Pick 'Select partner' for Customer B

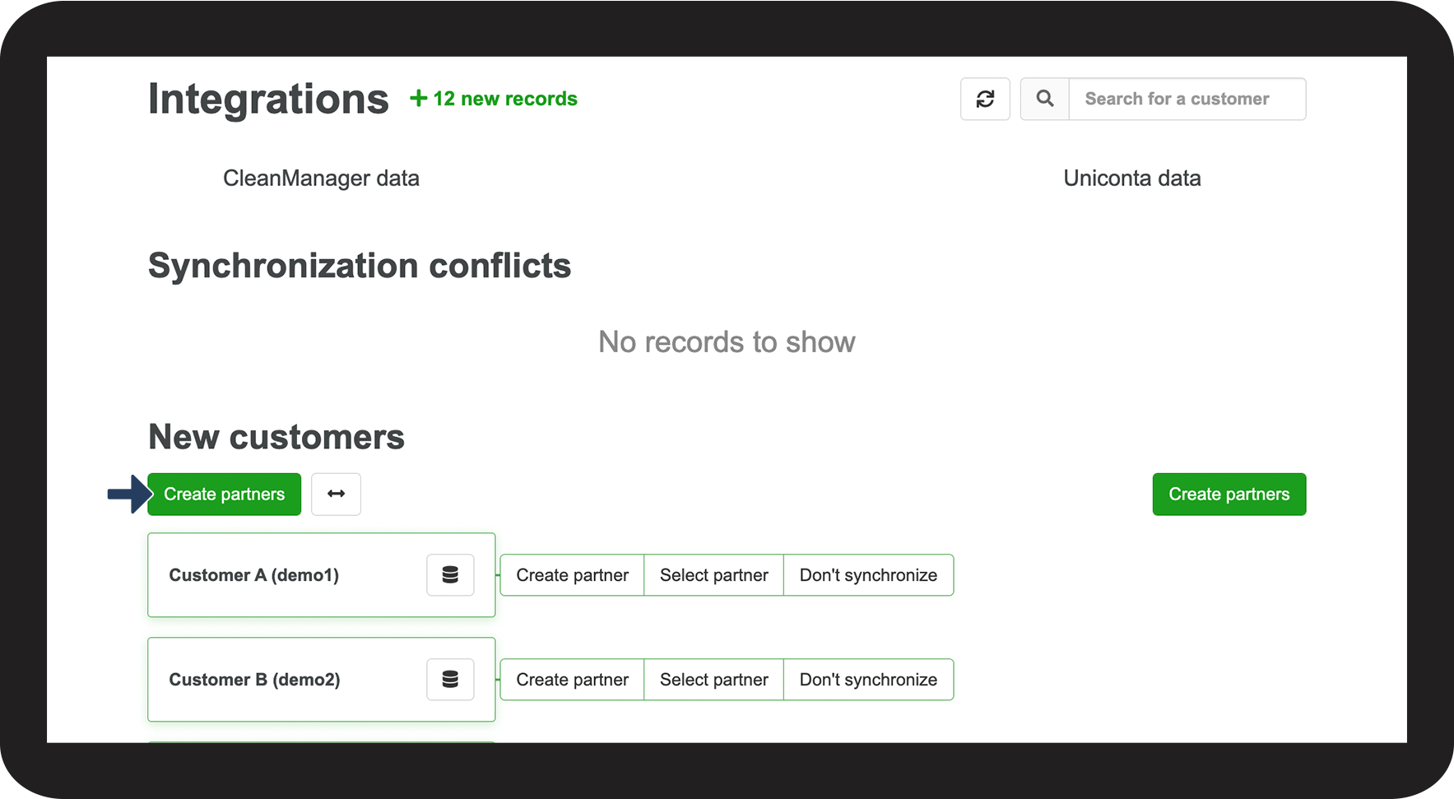point(713,680)
